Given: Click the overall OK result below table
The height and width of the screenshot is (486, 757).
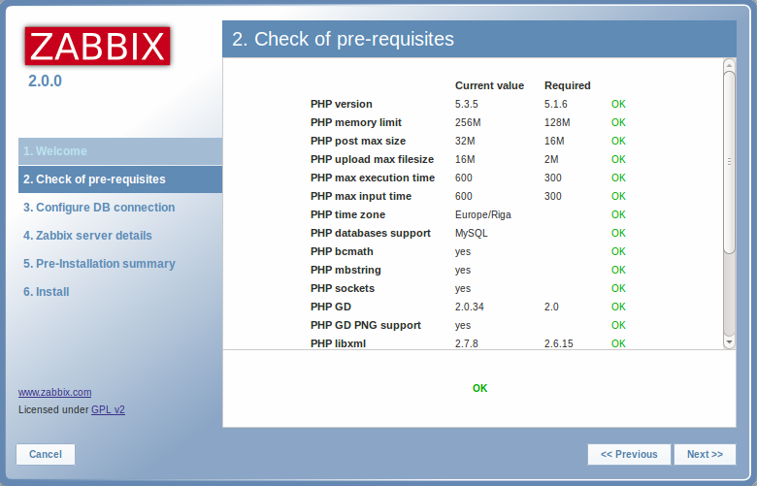Looking at the screenshot, I should [x=479, y=389].
